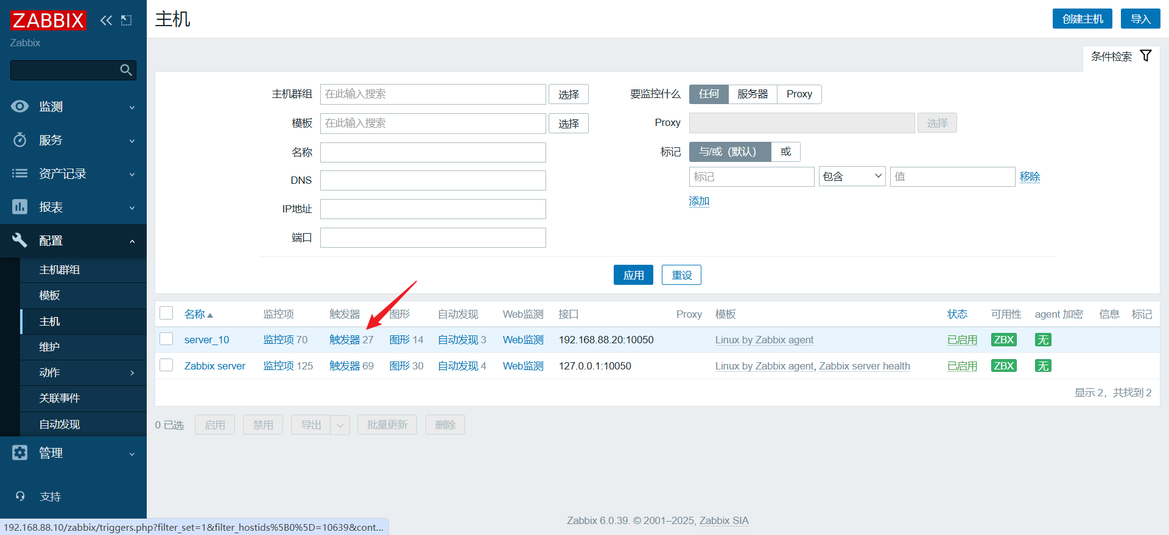Expand the 管理 administration menu
Viewport: 1169px width, 535px height.
73,453
